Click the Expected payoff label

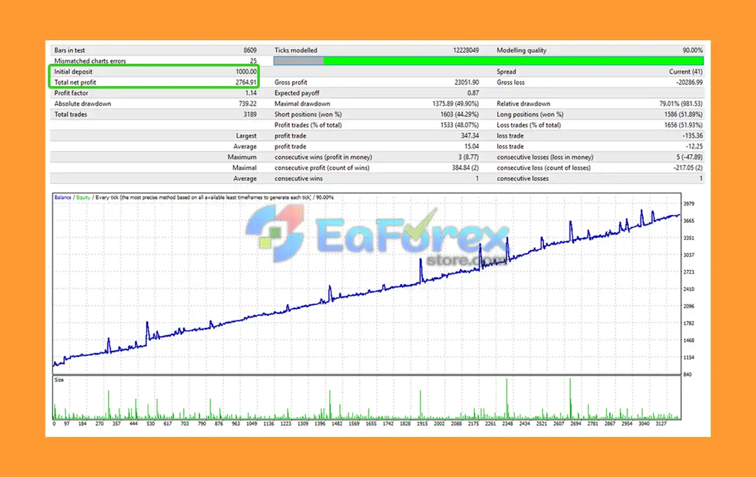coord(298,93)
